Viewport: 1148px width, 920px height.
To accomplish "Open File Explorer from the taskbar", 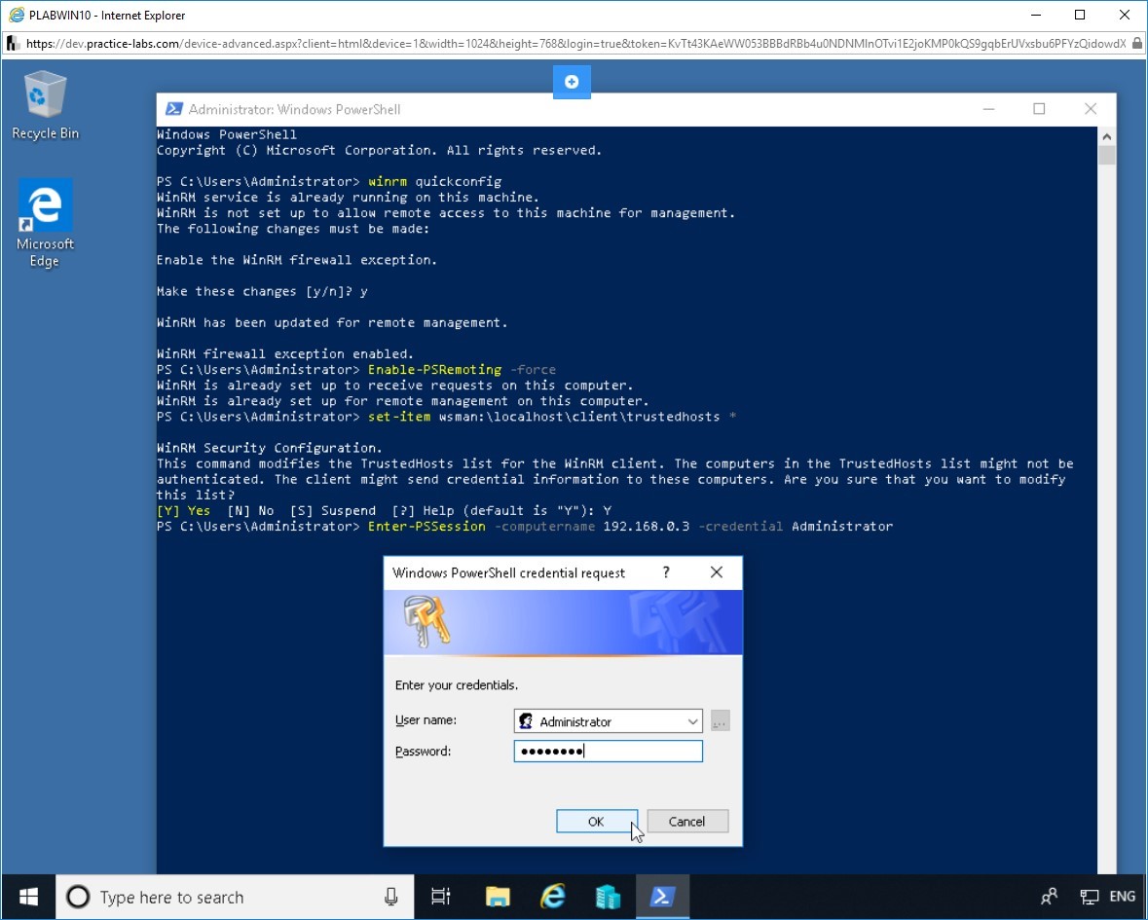I will pos(498,897).
